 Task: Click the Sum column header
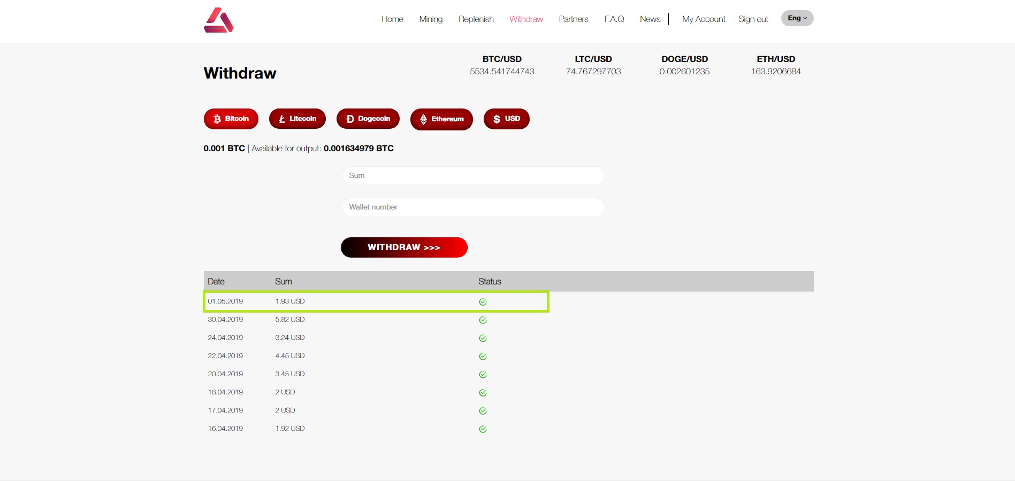[284, 282]
